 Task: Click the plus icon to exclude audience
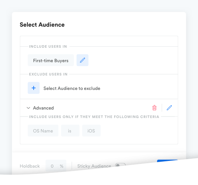click(34, 88)
